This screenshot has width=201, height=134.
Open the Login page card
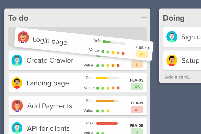point(83,44)
